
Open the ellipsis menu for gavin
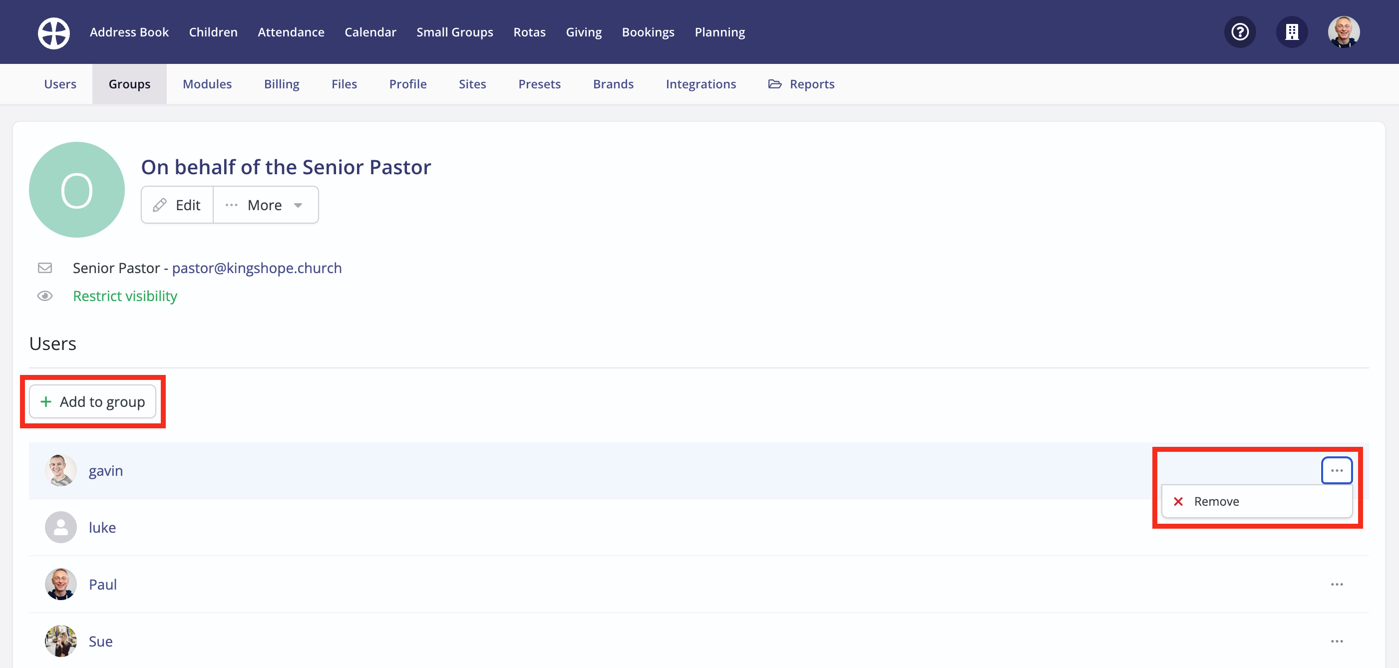click(1337, 470)
